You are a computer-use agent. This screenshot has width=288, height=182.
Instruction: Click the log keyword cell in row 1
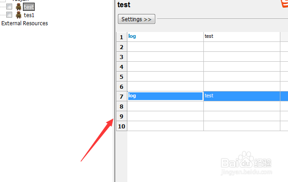click(165, 36)
